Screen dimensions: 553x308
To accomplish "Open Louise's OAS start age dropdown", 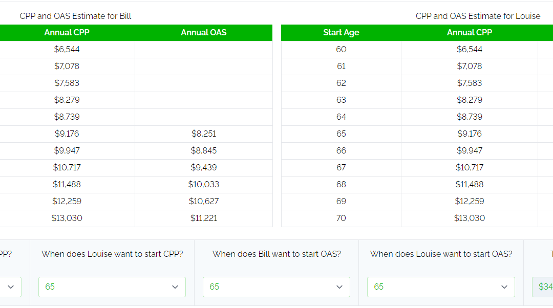I will [440, 287].
